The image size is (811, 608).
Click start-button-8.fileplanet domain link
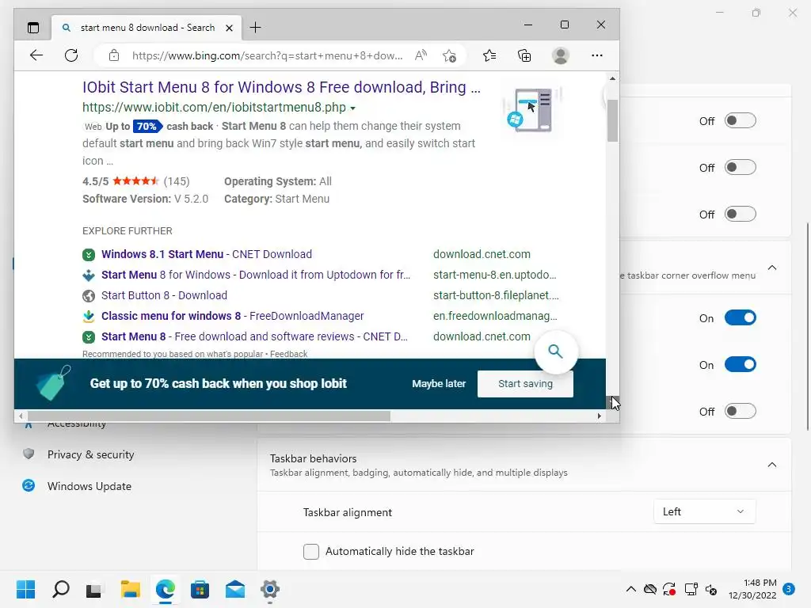pos(496,296)
